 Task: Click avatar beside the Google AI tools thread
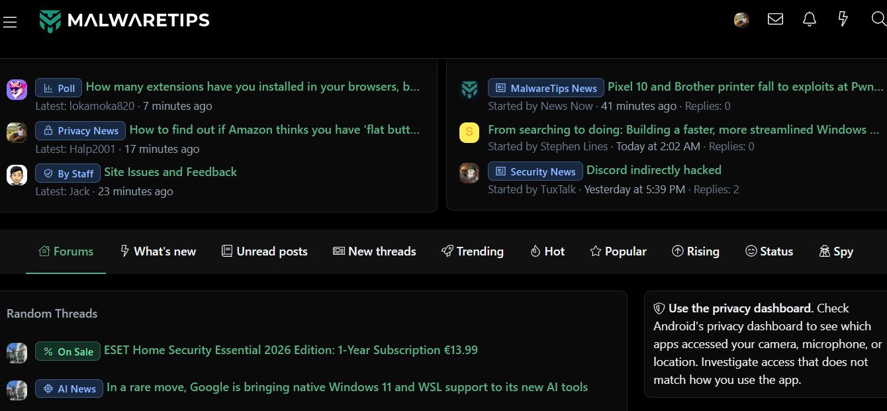pyautogui.click(x=17, y=390)
